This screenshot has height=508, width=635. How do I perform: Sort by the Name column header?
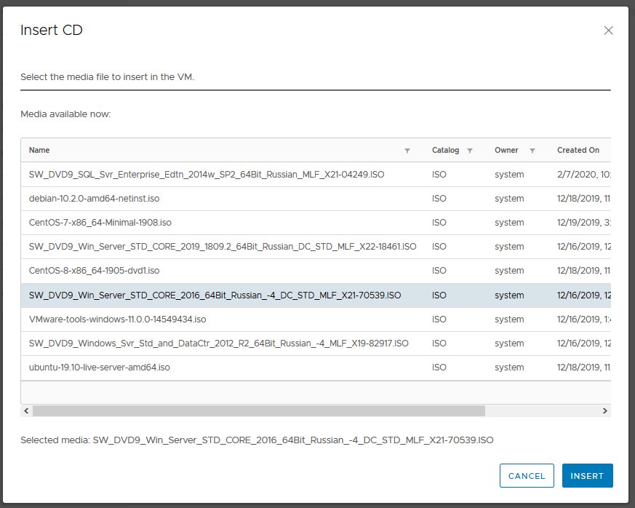tap(39, 151)
